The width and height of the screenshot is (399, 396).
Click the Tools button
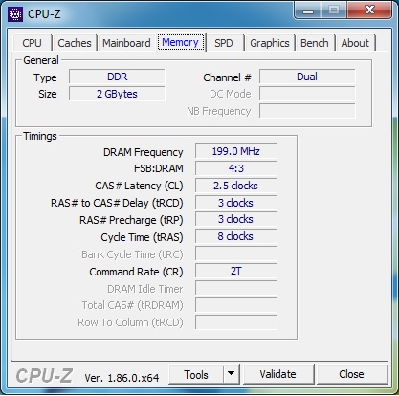(x=196, y=374)
